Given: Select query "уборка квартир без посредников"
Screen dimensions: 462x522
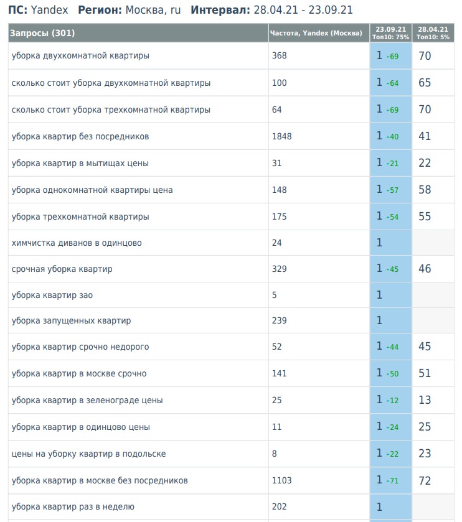Looking at the screenshot, I should (80, 136).
